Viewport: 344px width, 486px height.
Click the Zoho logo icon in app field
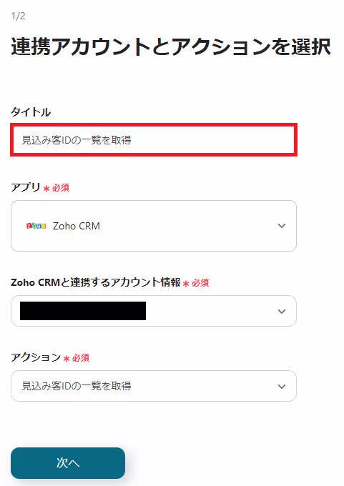pos(36,226)
